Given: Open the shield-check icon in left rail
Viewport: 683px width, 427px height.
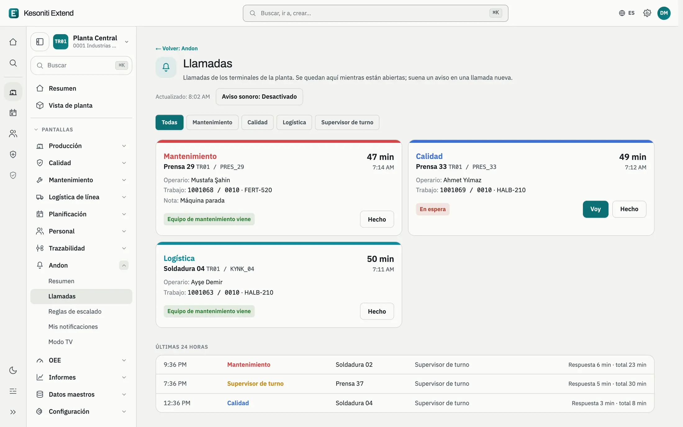Looking at the screenshot, I should (x=13, y=175).
